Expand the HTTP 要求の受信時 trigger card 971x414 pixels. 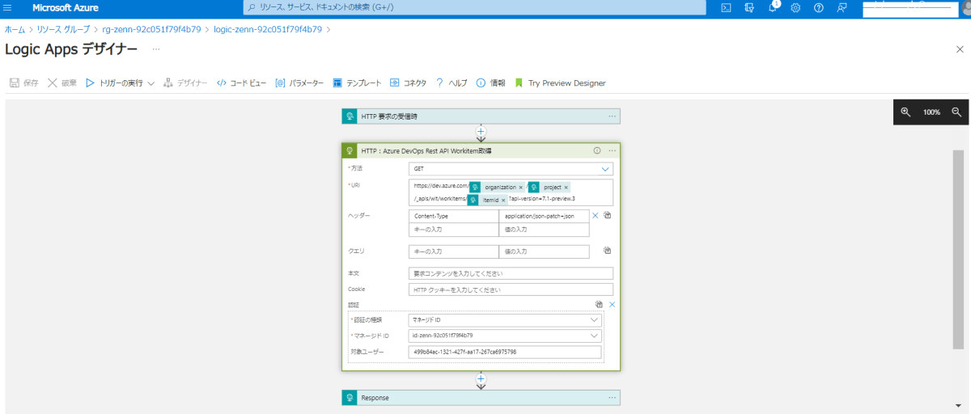pos(481,116)
